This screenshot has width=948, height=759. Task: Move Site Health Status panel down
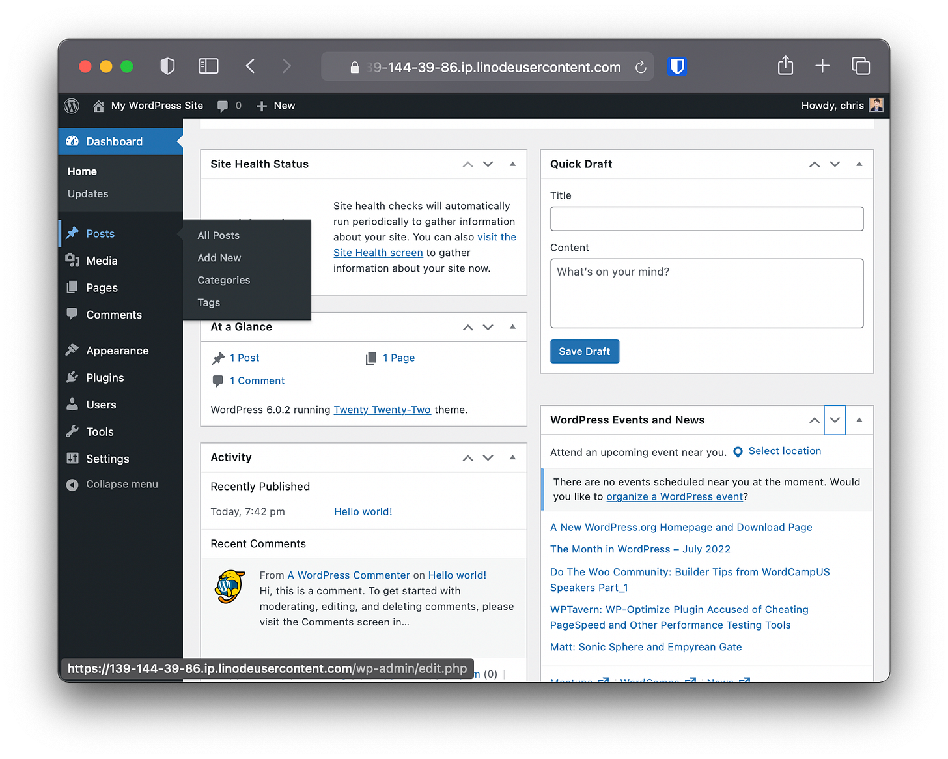pos(488,164)
